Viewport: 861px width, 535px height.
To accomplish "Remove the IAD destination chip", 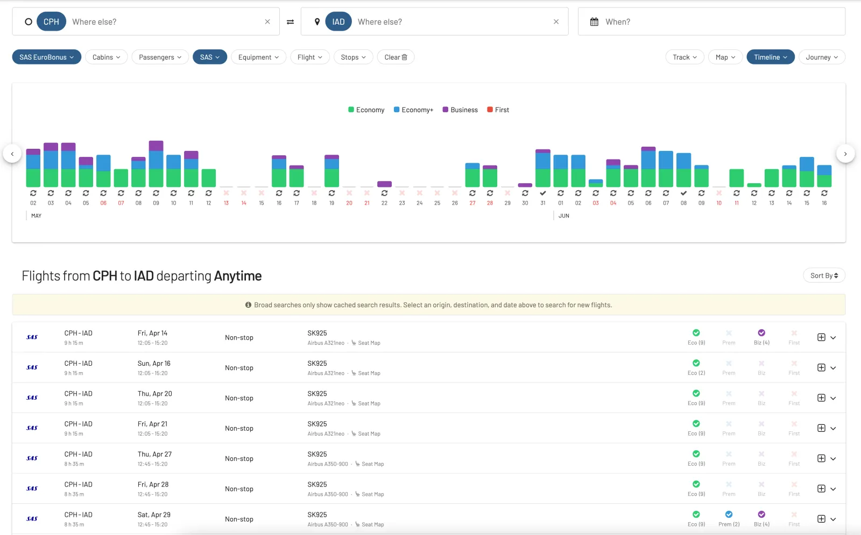I will pyautogui.click(x=338, y=22).
